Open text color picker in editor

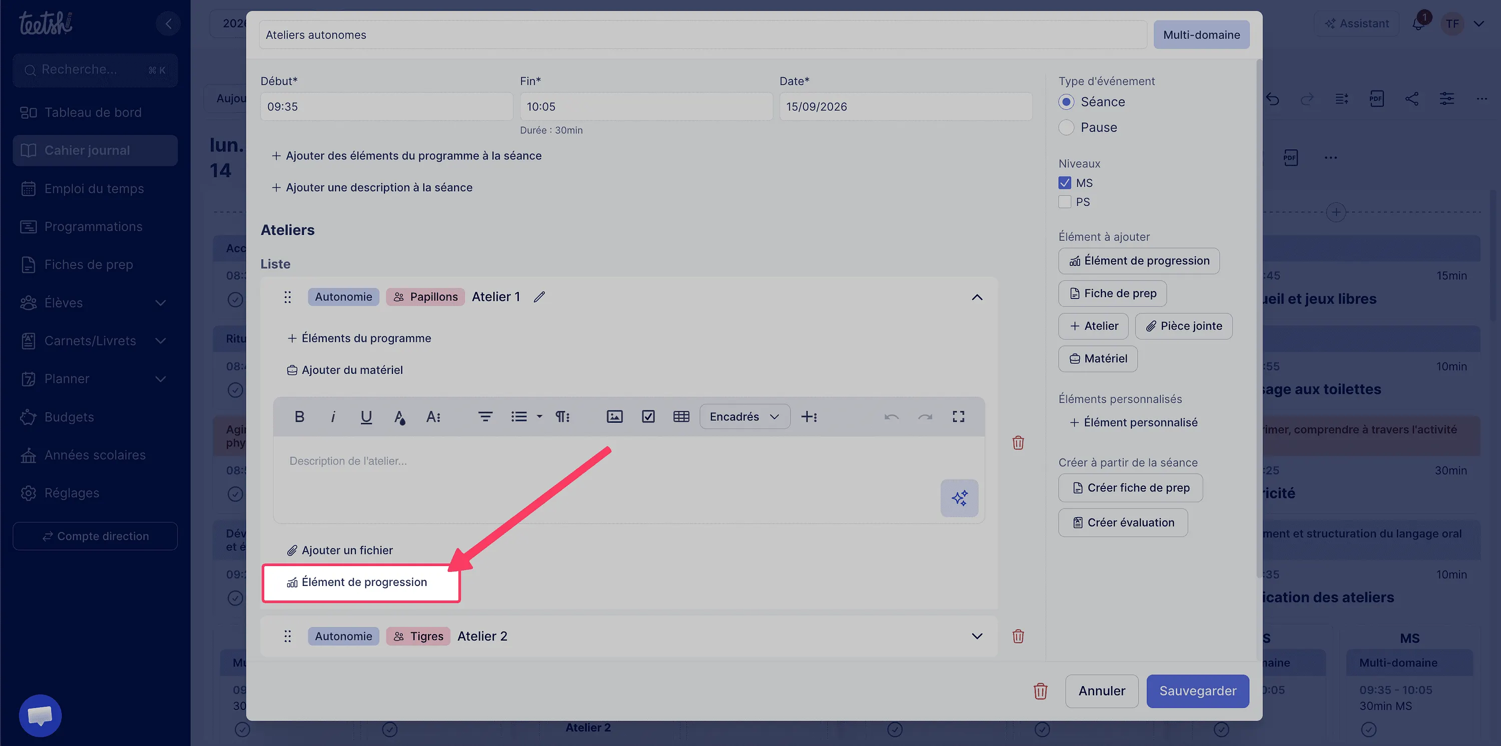[399, 416]
